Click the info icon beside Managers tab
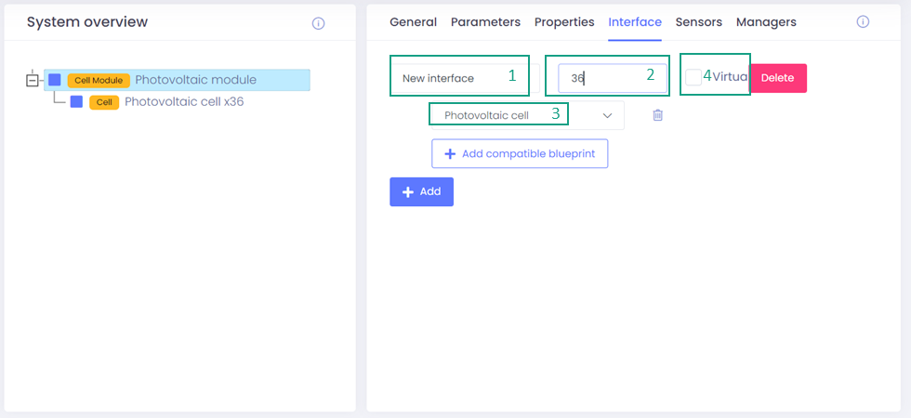The image size is (911, 418). pyautogui.click(x=862, y=22)
